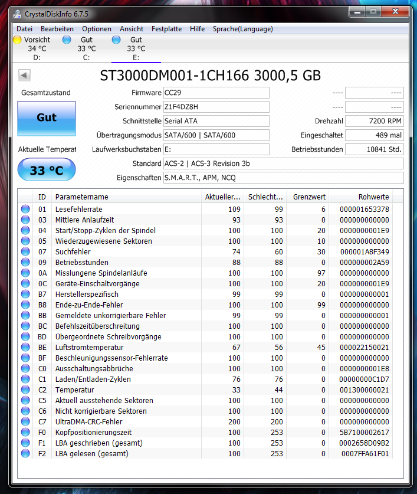
Task: Click the Parametername column header
Action: pos(126,197)
